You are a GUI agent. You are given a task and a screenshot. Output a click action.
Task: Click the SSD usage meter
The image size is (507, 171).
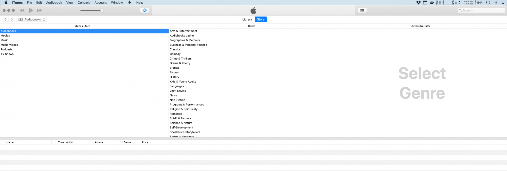[x=438, y=3]
